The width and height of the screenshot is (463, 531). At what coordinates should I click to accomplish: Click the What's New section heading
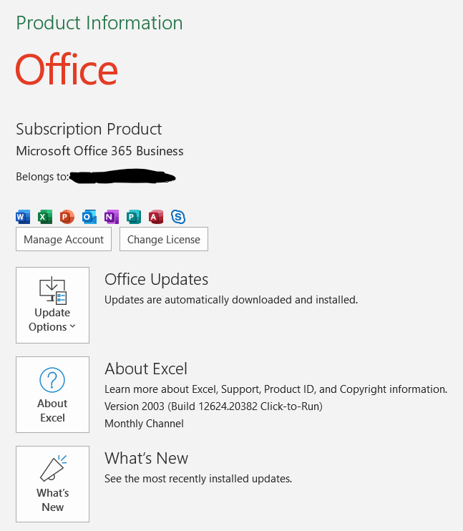(x=146, y=458)
